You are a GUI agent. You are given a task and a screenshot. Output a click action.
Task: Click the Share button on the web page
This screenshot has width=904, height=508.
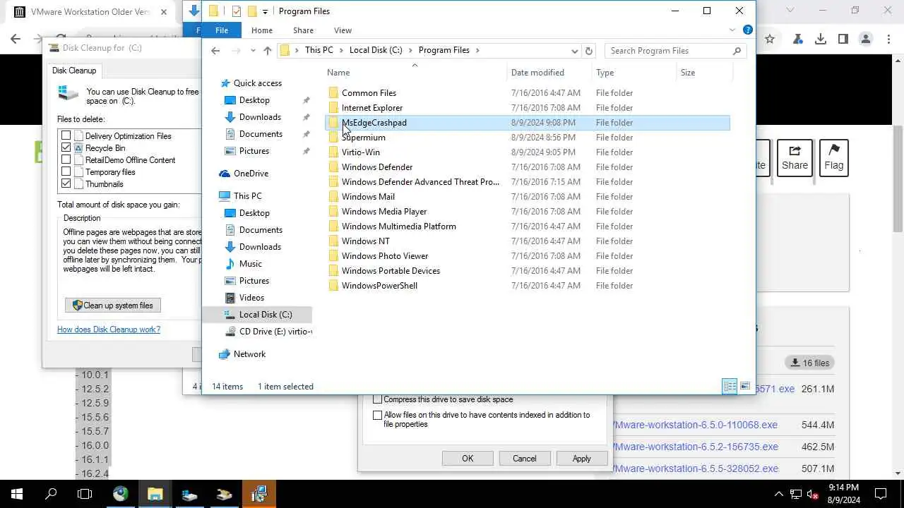tap(795, 158)
